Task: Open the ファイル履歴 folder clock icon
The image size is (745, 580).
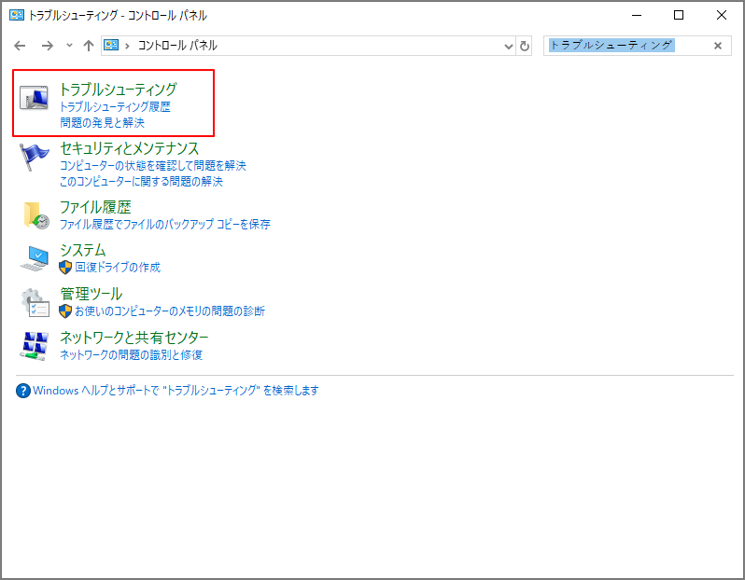Action: pyautogui.click(x=35, y=215)
